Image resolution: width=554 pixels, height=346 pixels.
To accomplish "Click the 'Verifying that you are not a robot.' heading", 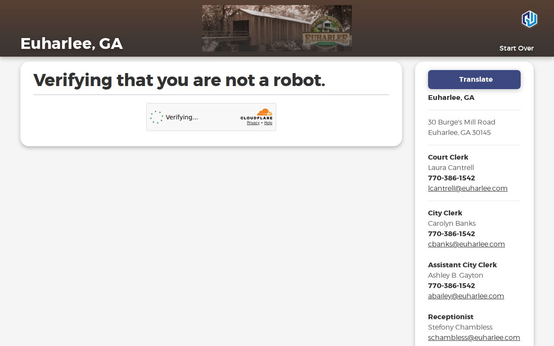I will click(179, 80).
